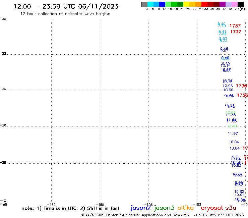The image size is (248, 218).
Task: Click the title '12:00 – 23:59 UTC 06/11/2023'
Action: pyautogui.click(x=66, y=6)
